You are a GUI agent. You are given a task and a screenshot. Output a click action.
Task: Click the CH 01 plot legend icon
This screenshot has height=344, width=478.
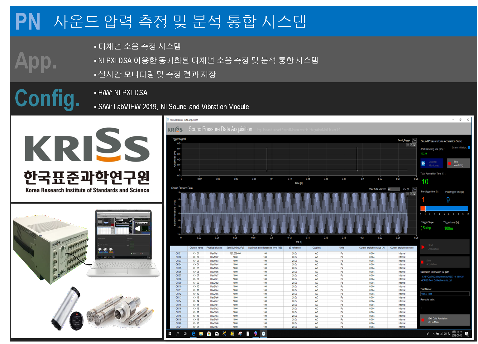coord(414,189)
